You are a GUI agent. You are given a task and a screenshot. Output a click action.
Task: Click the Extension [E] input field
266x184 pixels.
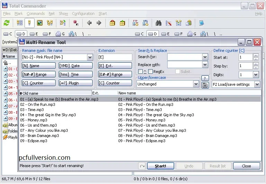[x=115, y=57]
